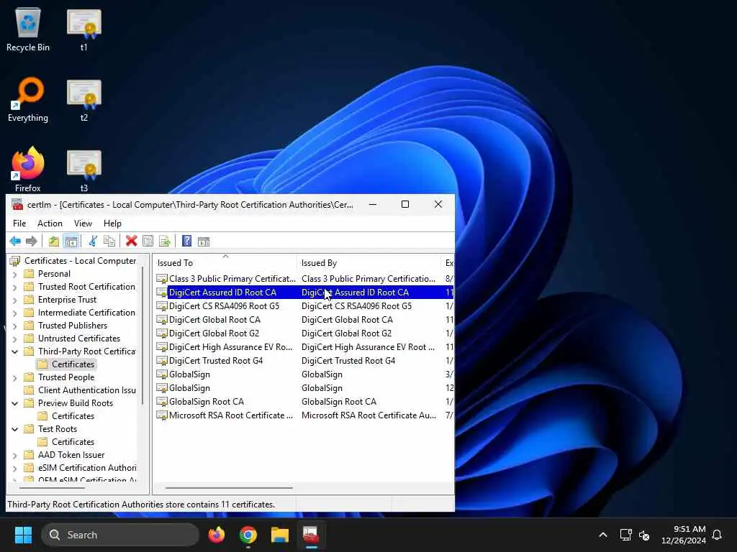Open the notifications bell in the tray

(717, 535)
